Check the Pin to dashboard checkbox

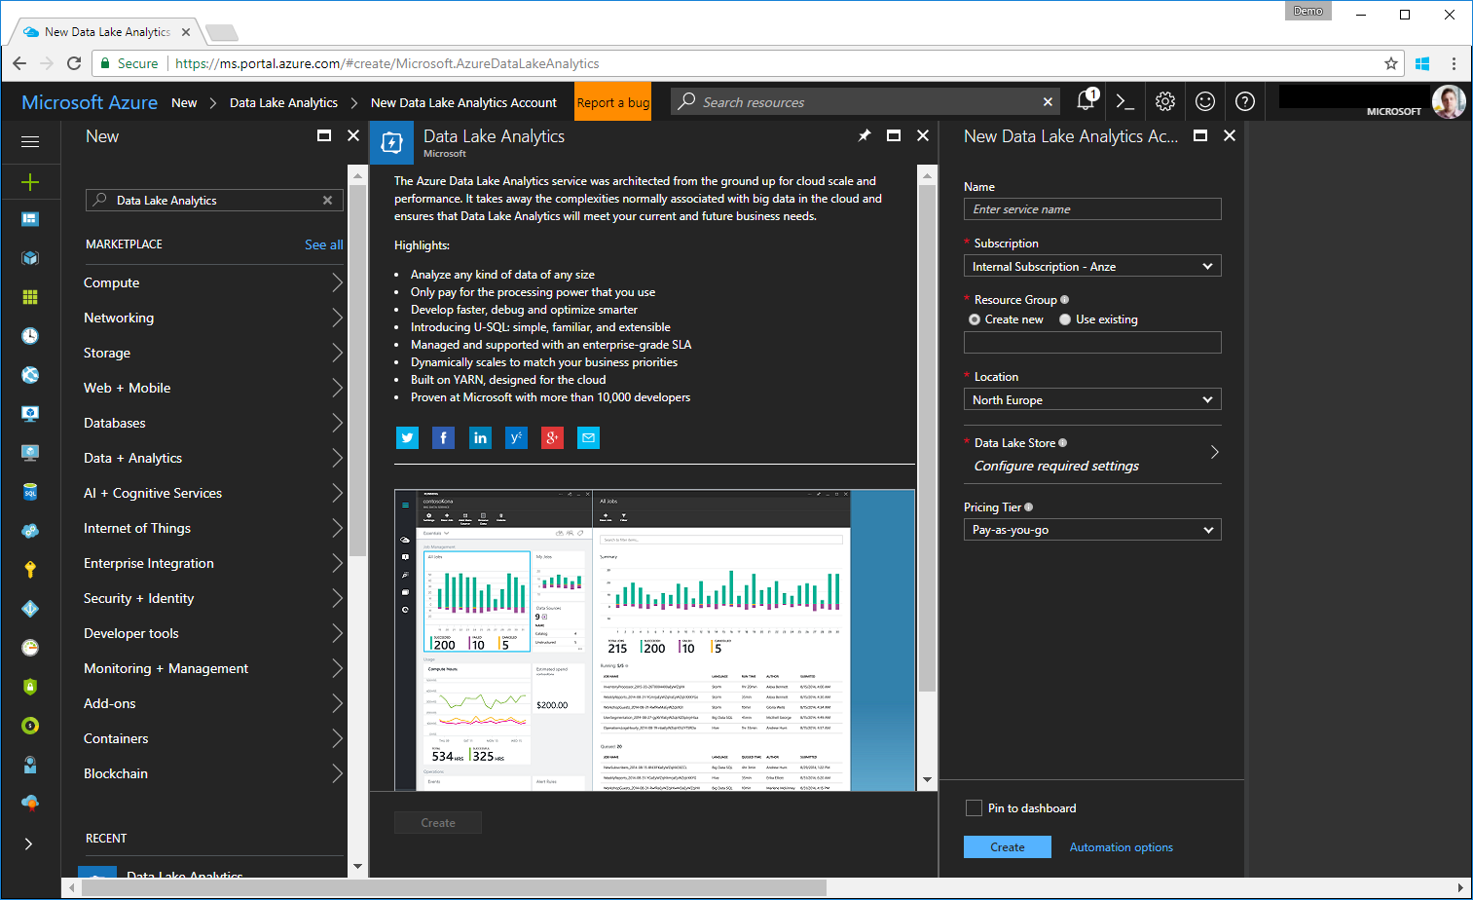point(974,807)
